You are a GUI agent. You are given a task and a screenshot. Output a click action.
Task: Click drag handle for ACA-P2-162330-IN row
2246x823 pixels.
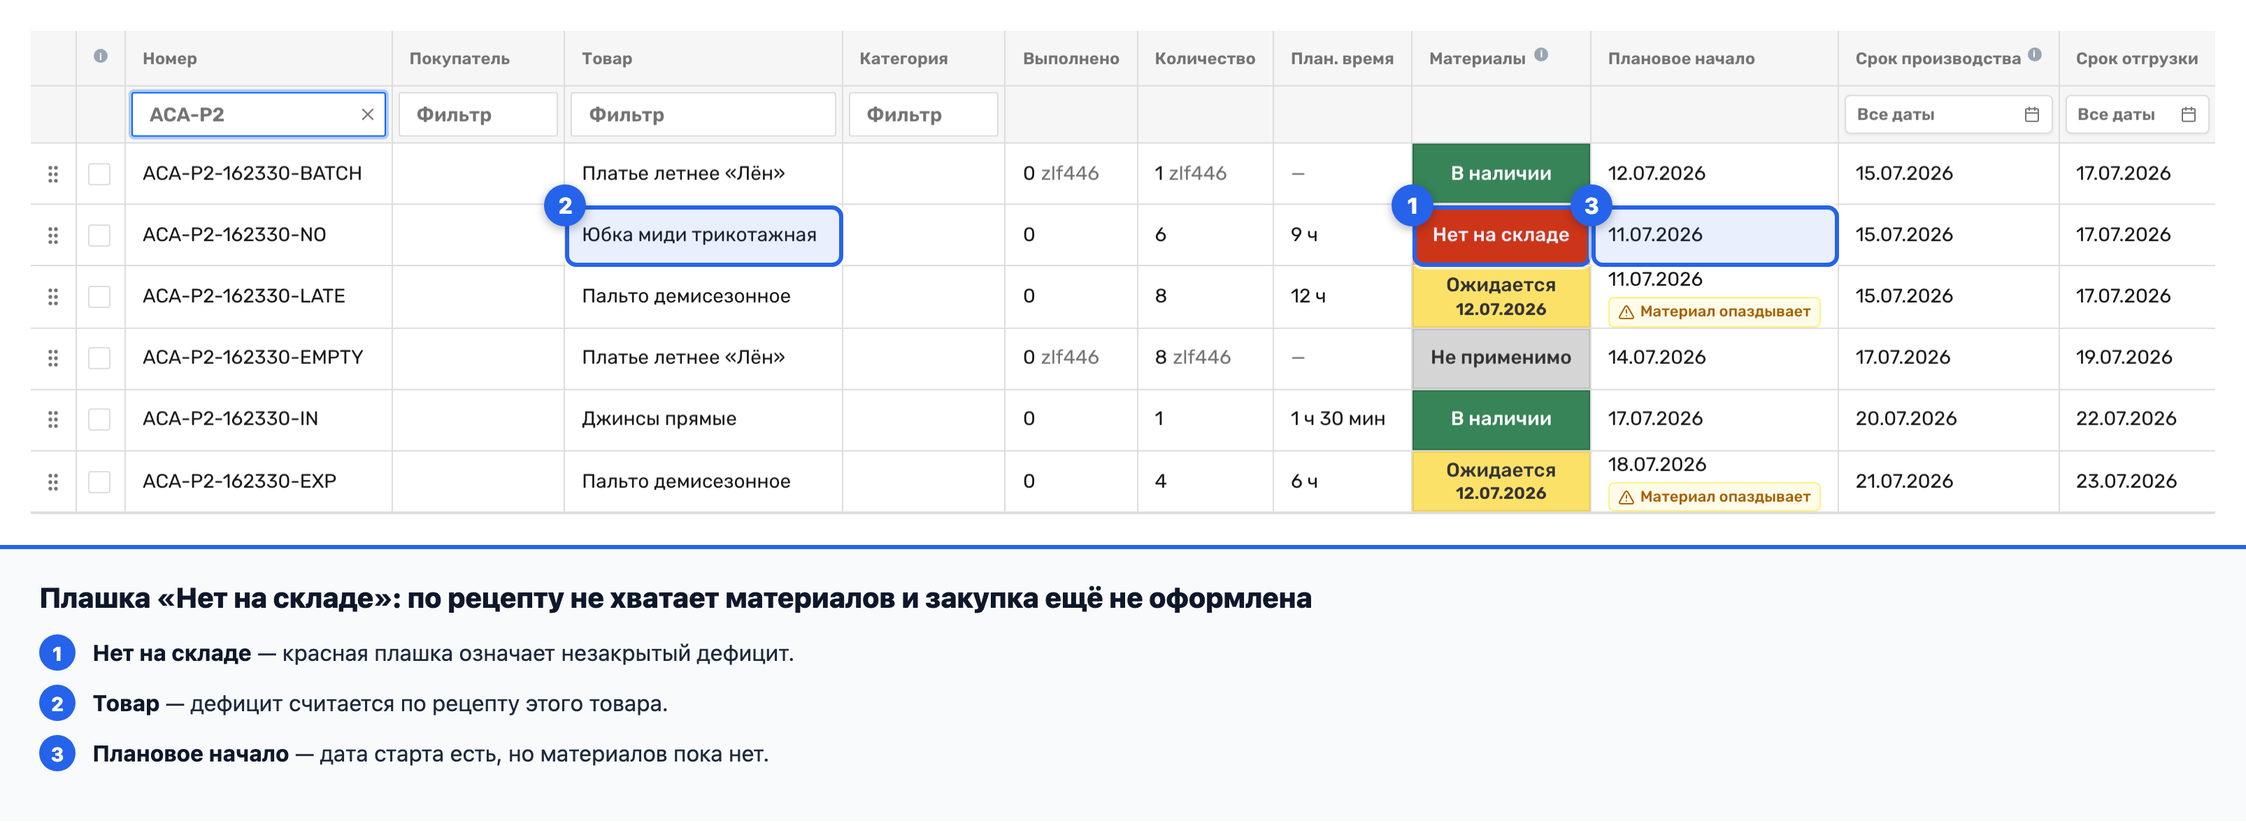click(x=53, y=419)
